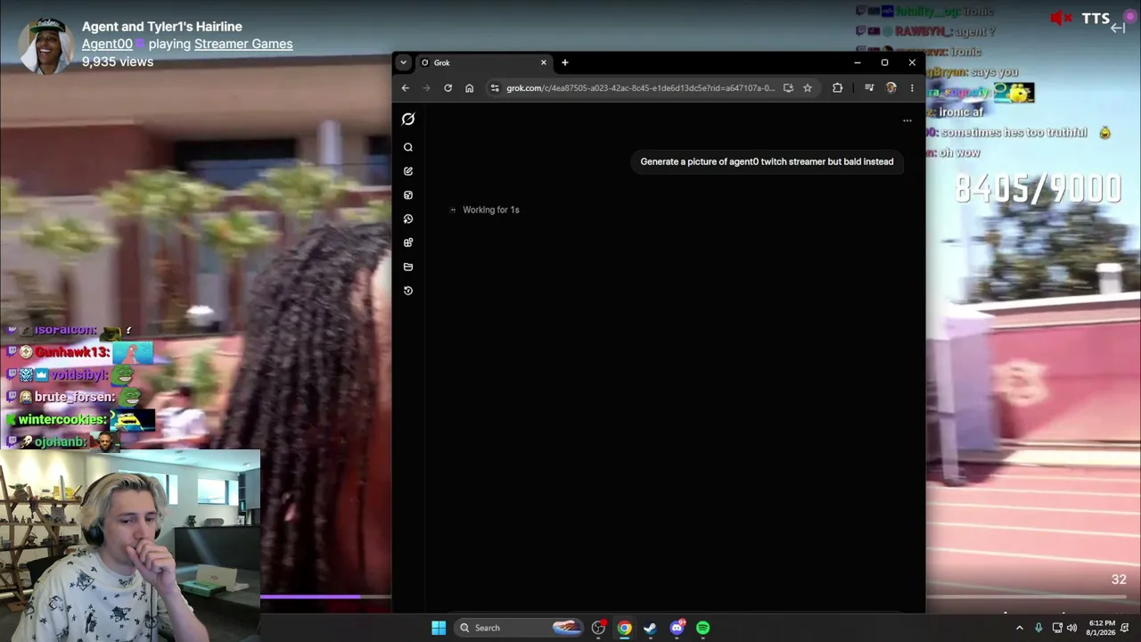Go back in Chrome
1141x642 pixels.
[406, 88]
